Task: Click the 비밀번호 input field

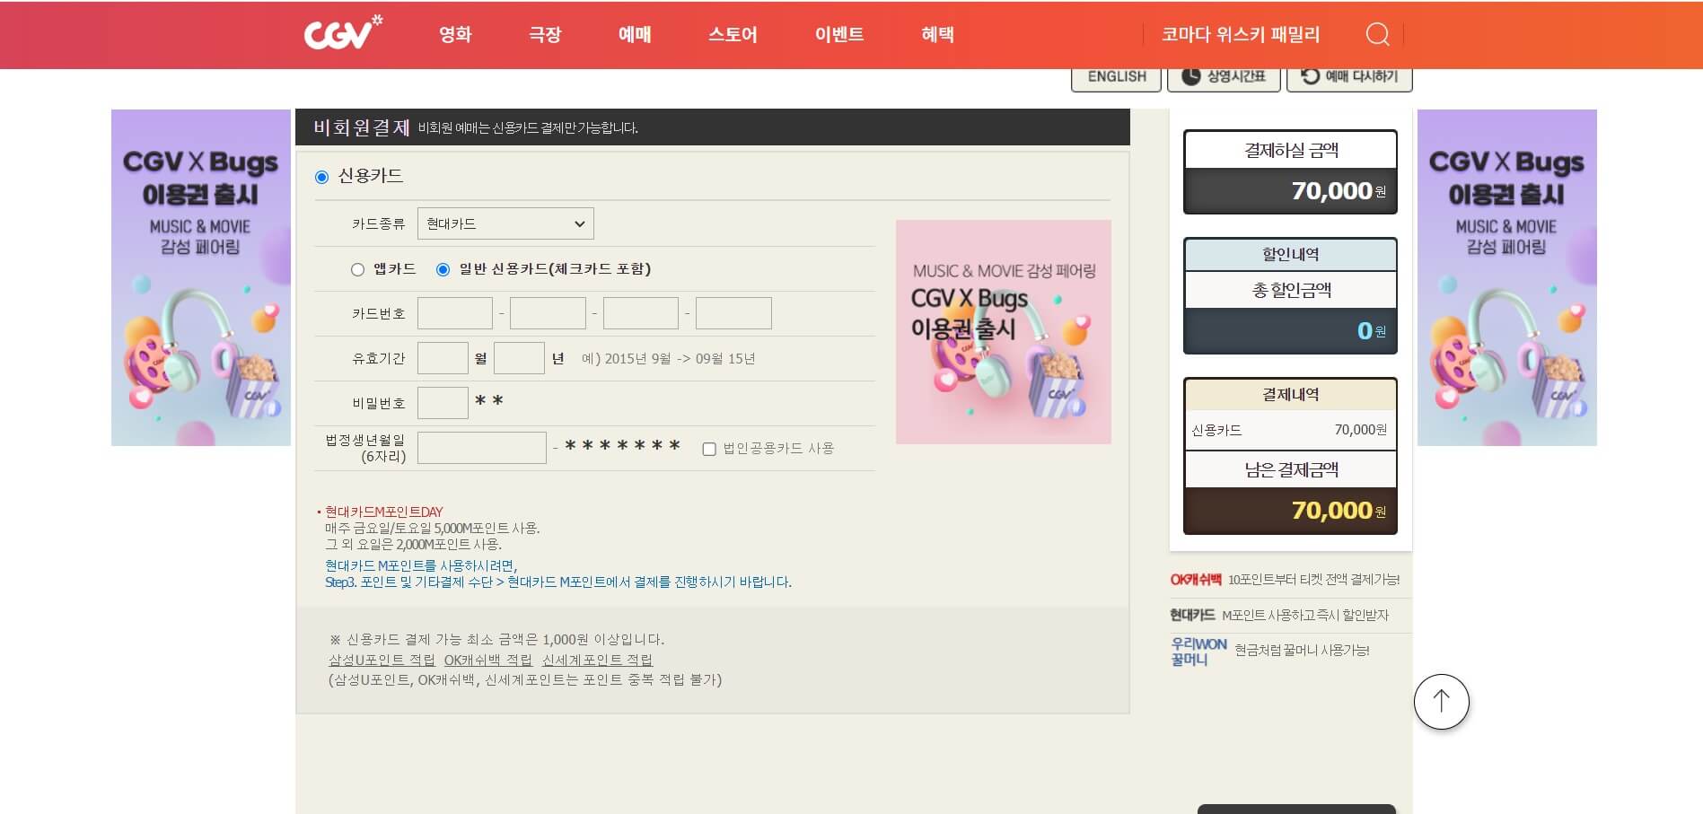Action: pos(443,403)
